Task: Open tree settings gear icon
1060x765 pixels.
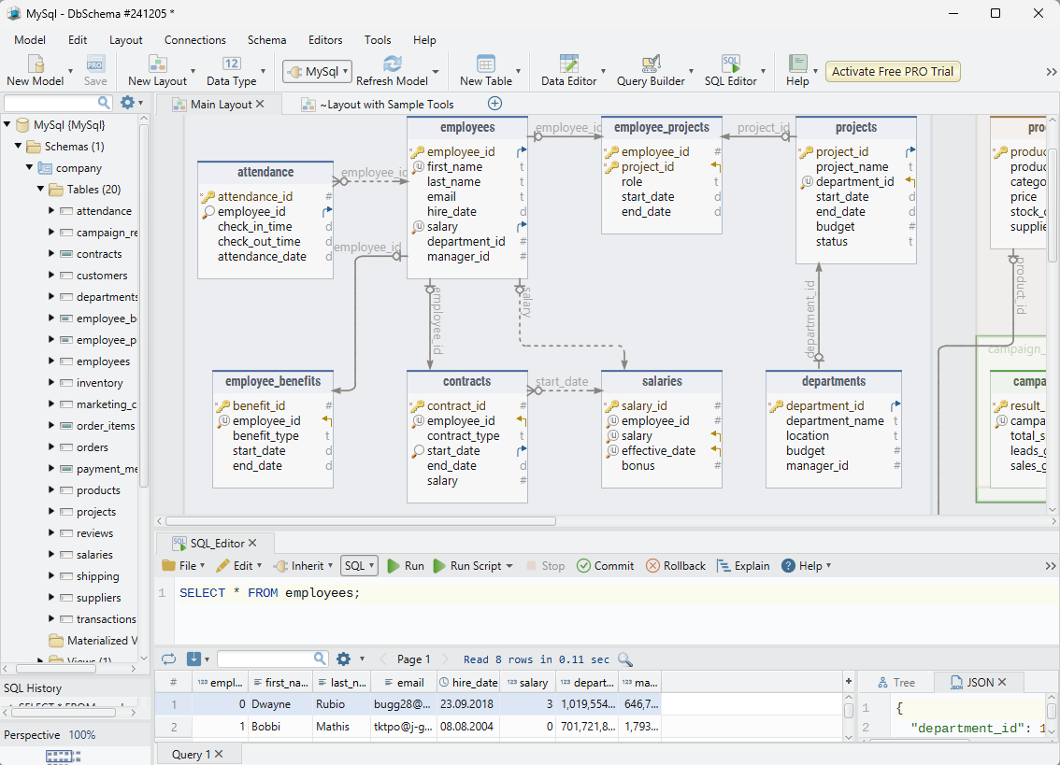Action: [127, 103]
